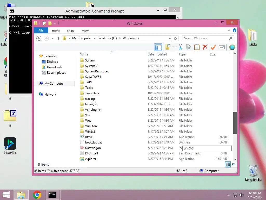Show hidden tray icons arrow
266x200 pixels.
(229, 195)
